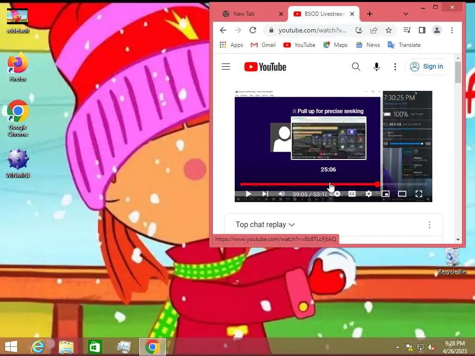Screen dimensions: 475x356
Task: Open network tray icon
Action: 420,347
